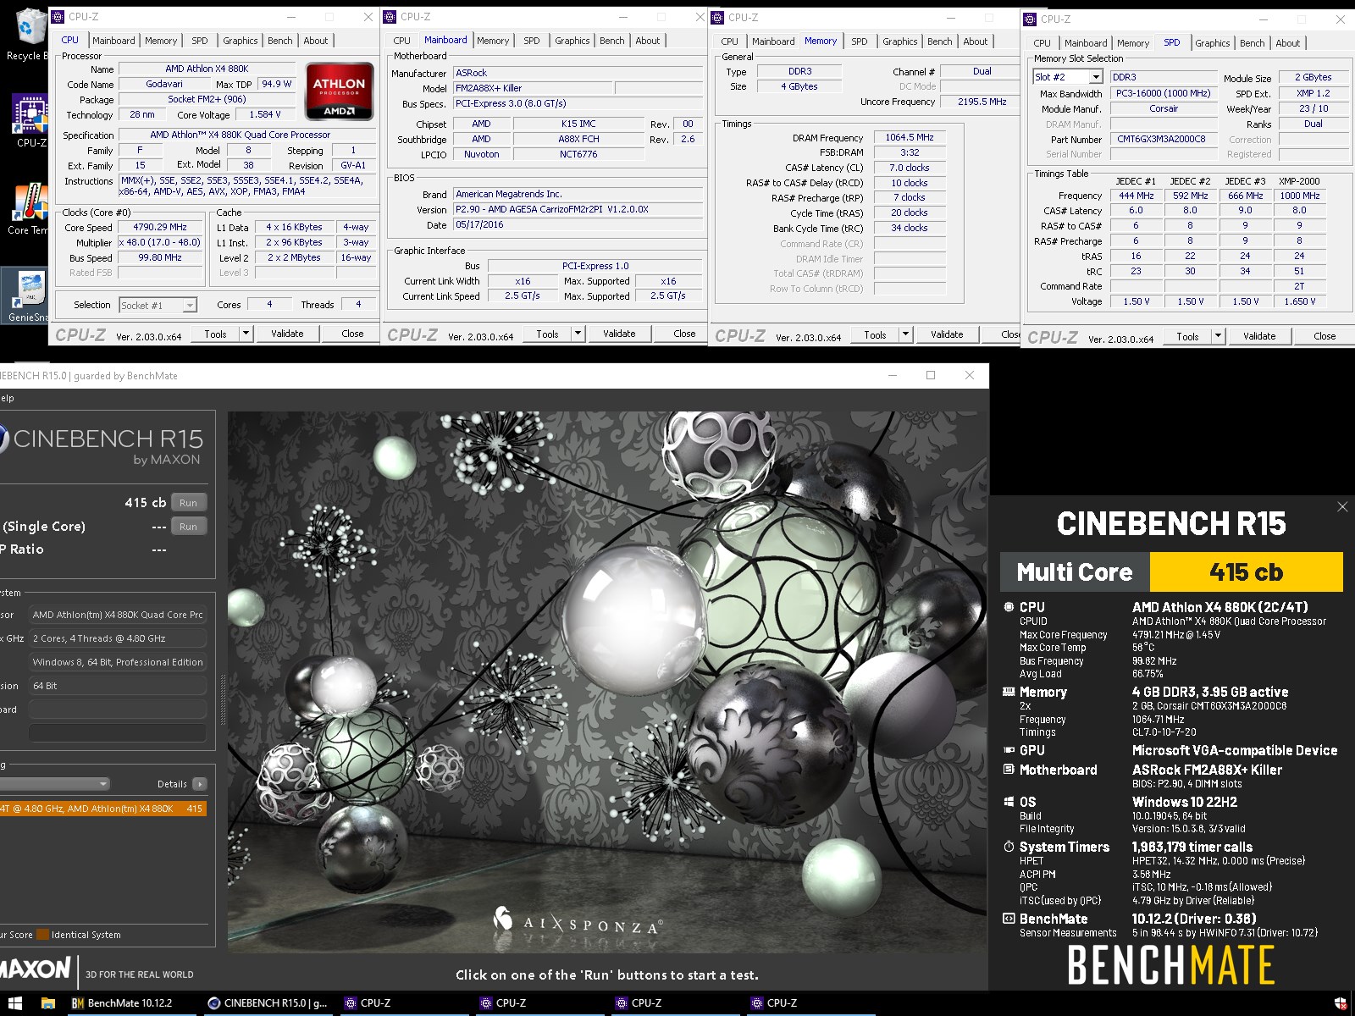Click the CPU-Z title icon of SPD window
1355x1016 pixels.
click(x=1030, y=19)
